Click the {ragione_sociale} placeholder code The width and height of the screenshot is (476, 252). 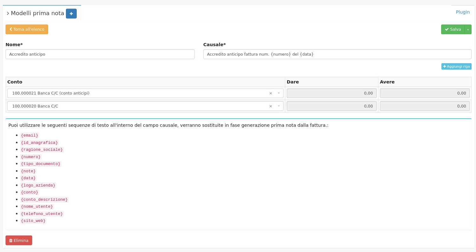coord(42,150)
